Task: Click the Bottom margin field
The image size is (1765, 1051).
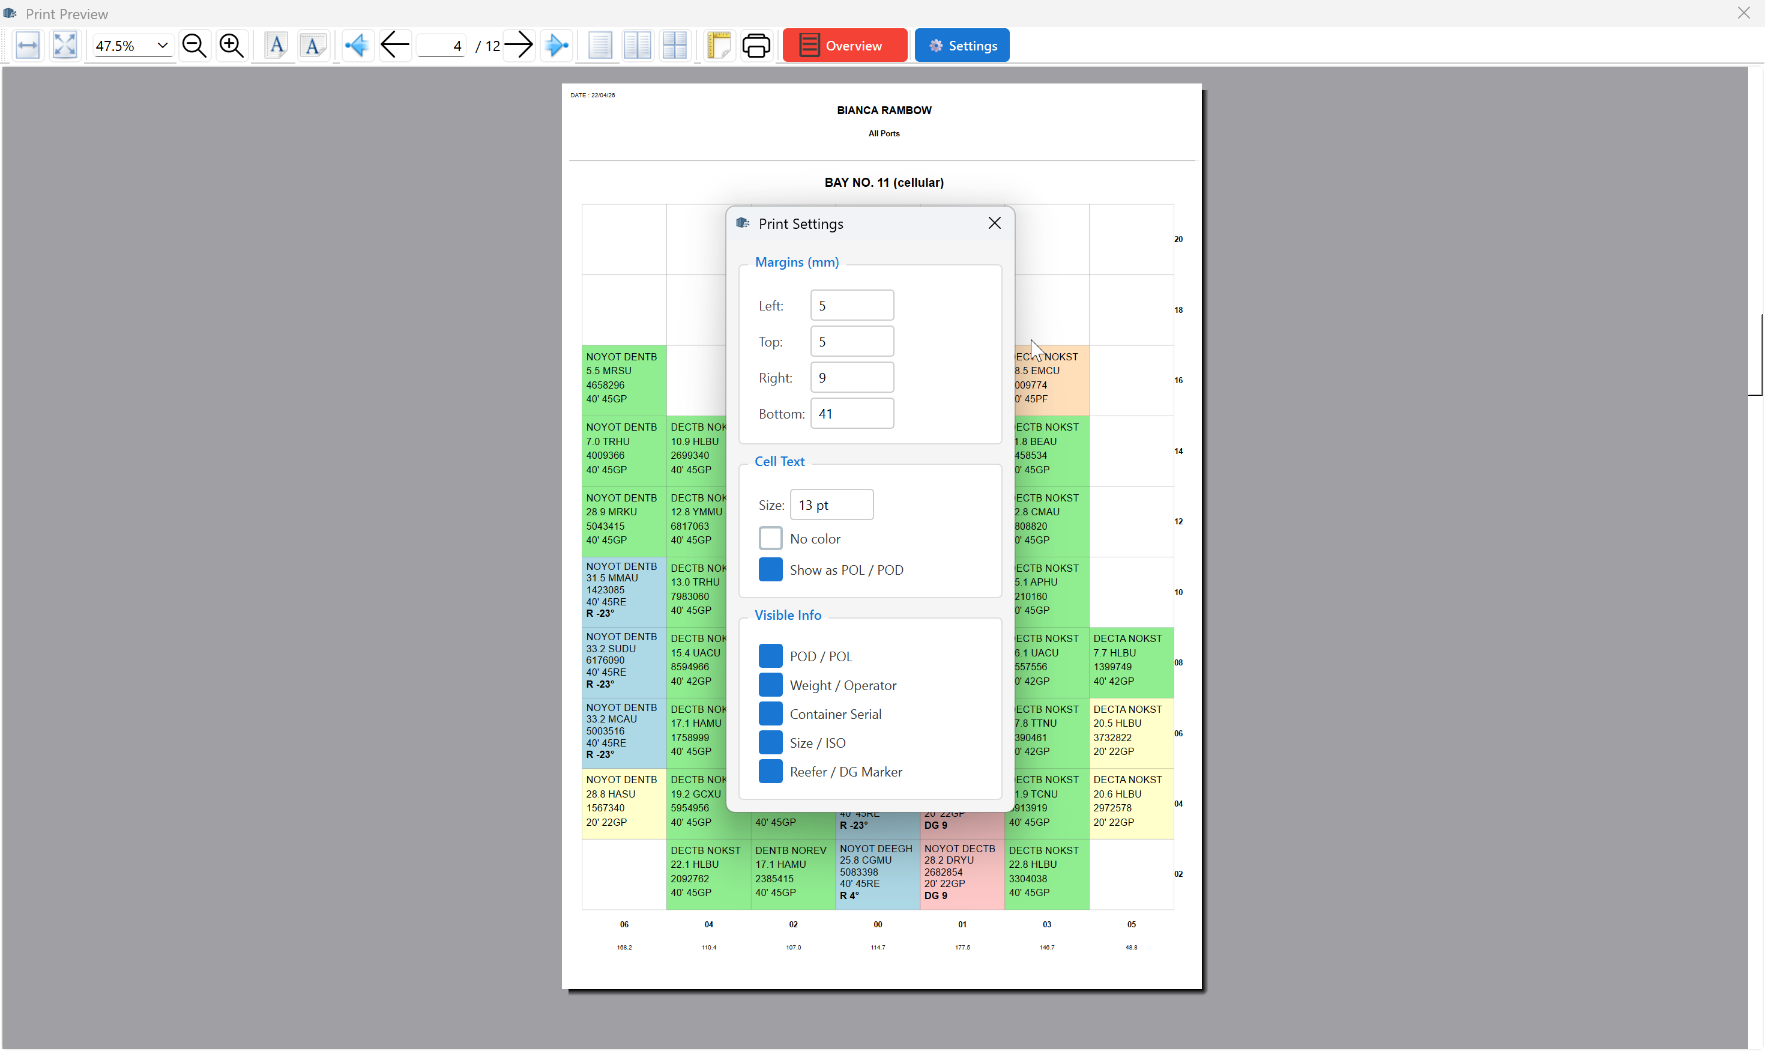Action: (852, 414)
